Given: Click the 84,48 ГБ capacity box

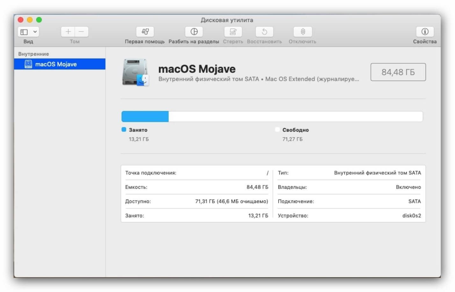Looking at the screenshot, I should pyautogui.click(x=398, y=72).
